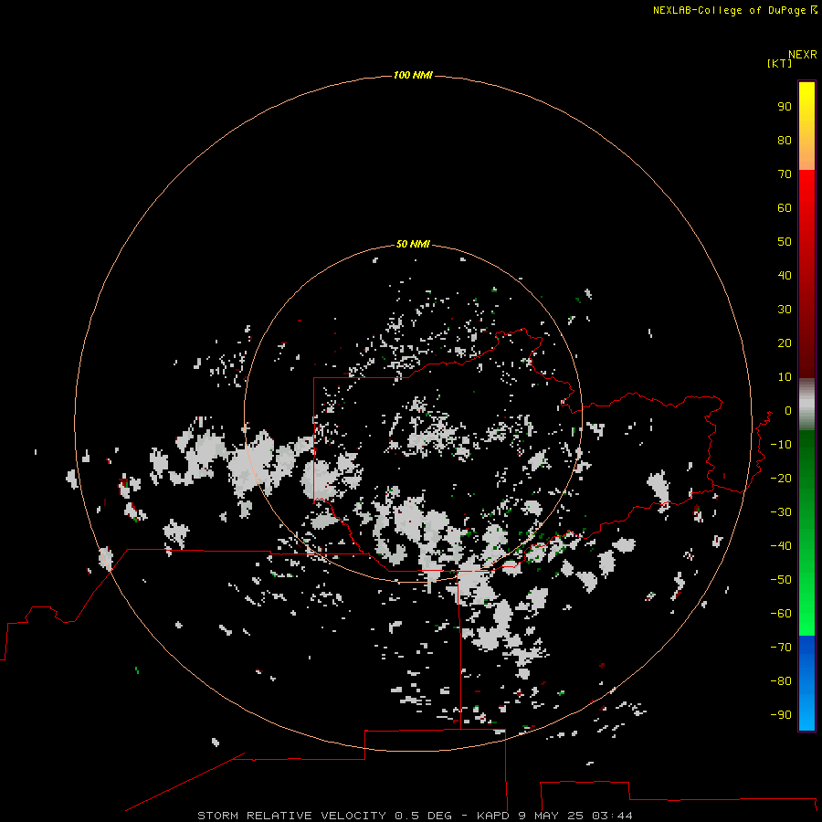This screenshot has height=822, width=822.
Task: Click the 50 NMI range ring label
Action: pyautogui.click(x=413, y=244)
